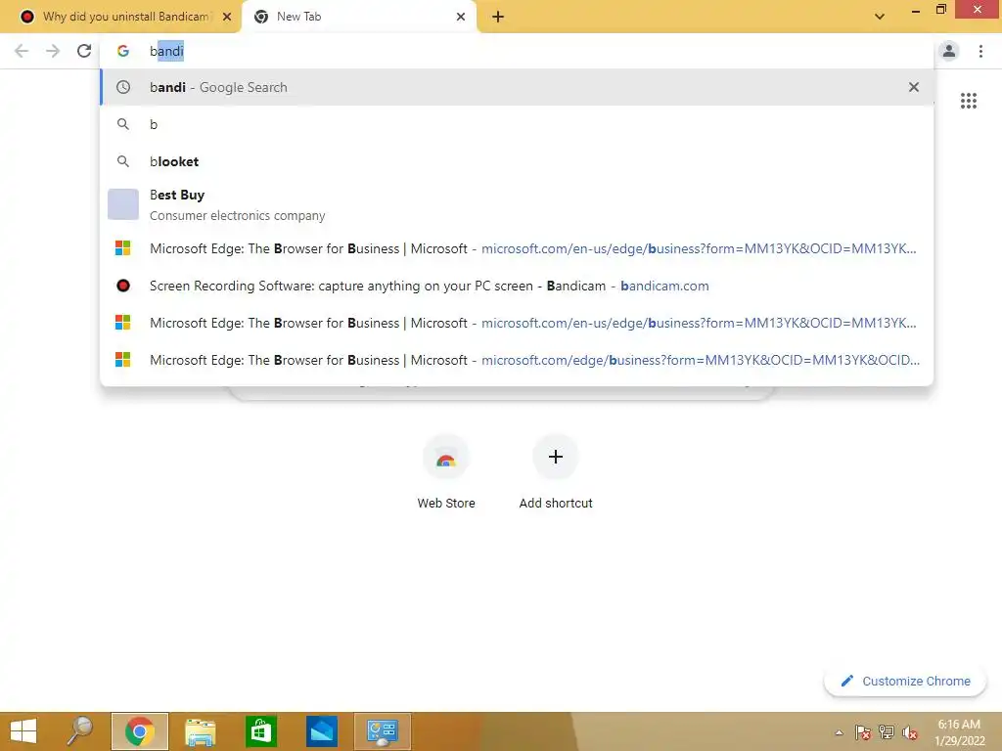Open the Google apps grid icon
This screenshot has width=1002, height=751.
(x=968, y=101)
